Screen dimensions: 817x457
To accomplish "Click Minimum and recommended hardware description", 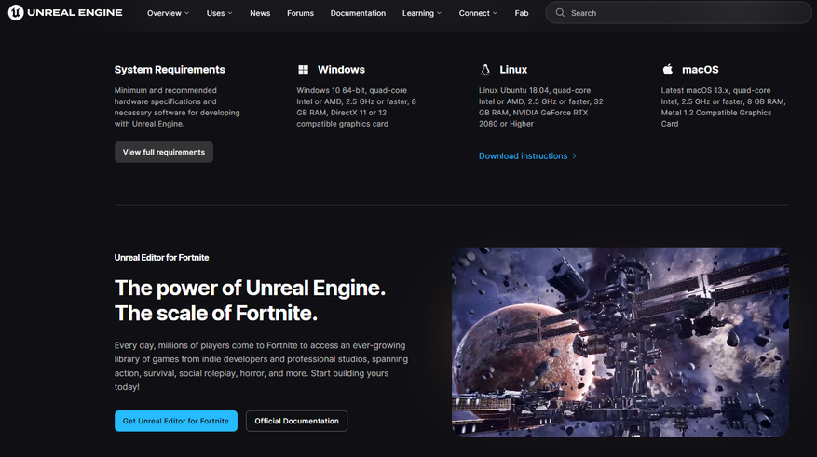I will click(177, 107).
